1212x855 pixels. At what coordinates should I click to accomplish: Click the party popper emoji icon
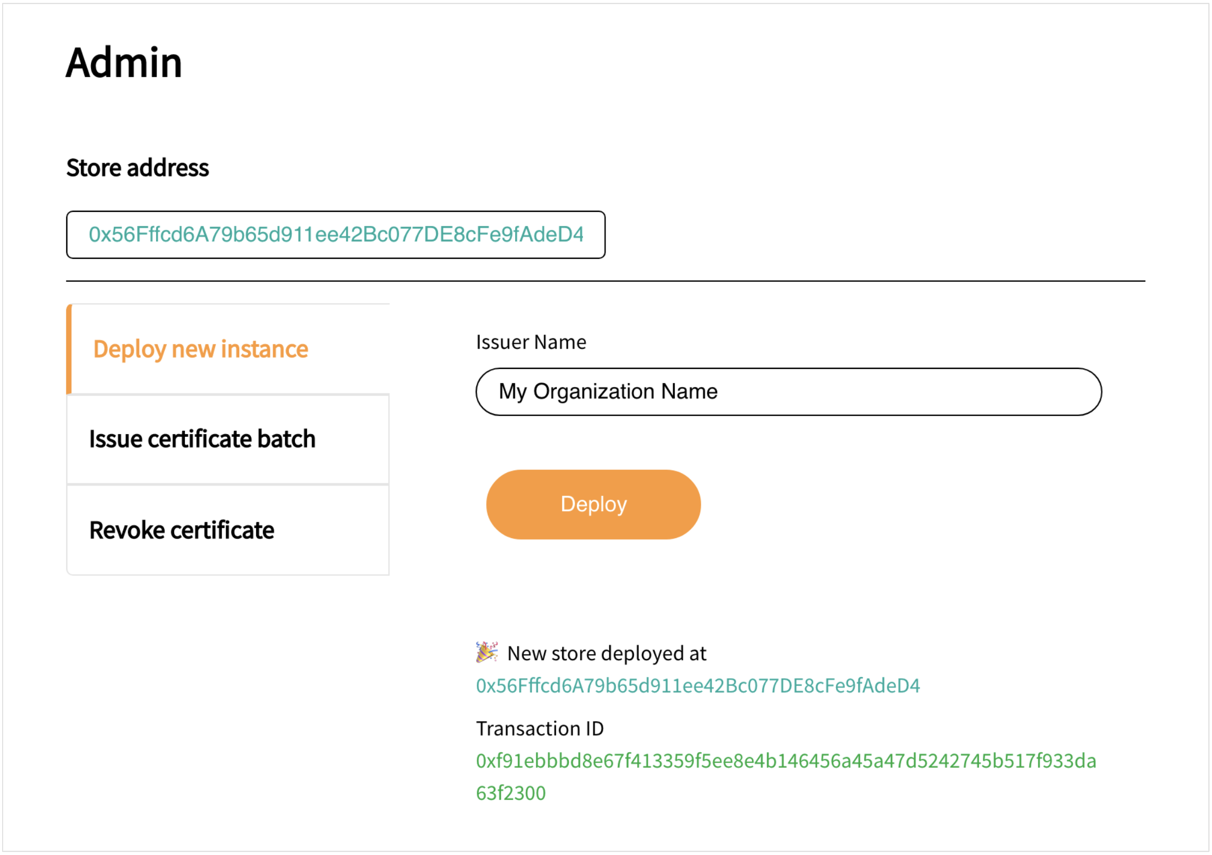tap(486, 652)
